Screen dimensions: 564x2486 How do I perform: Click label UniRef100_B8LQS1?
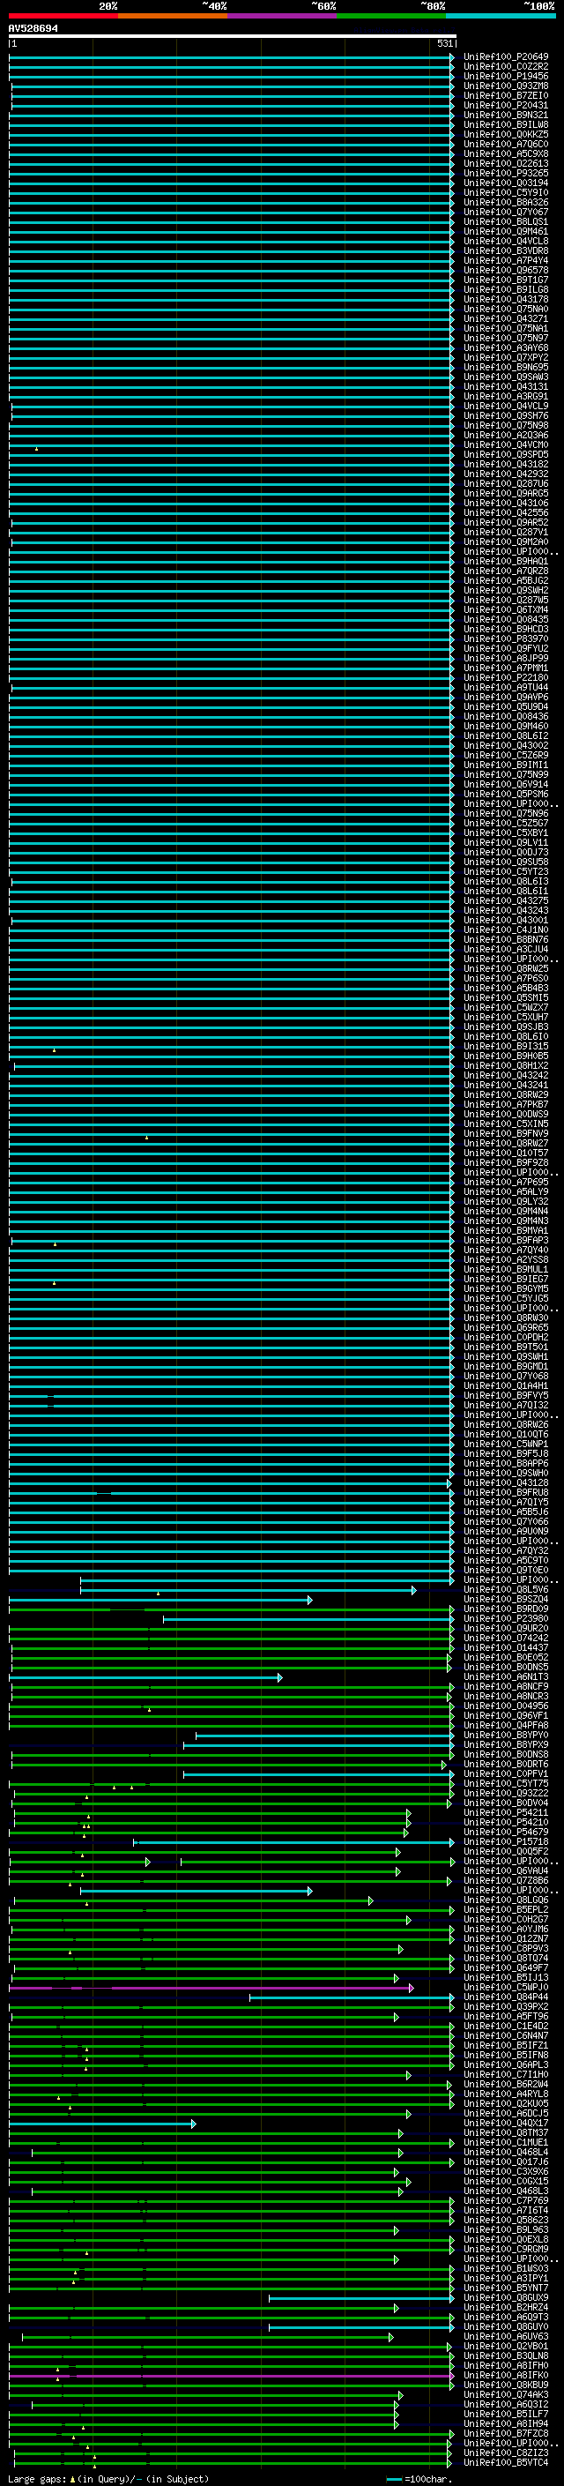506,222
